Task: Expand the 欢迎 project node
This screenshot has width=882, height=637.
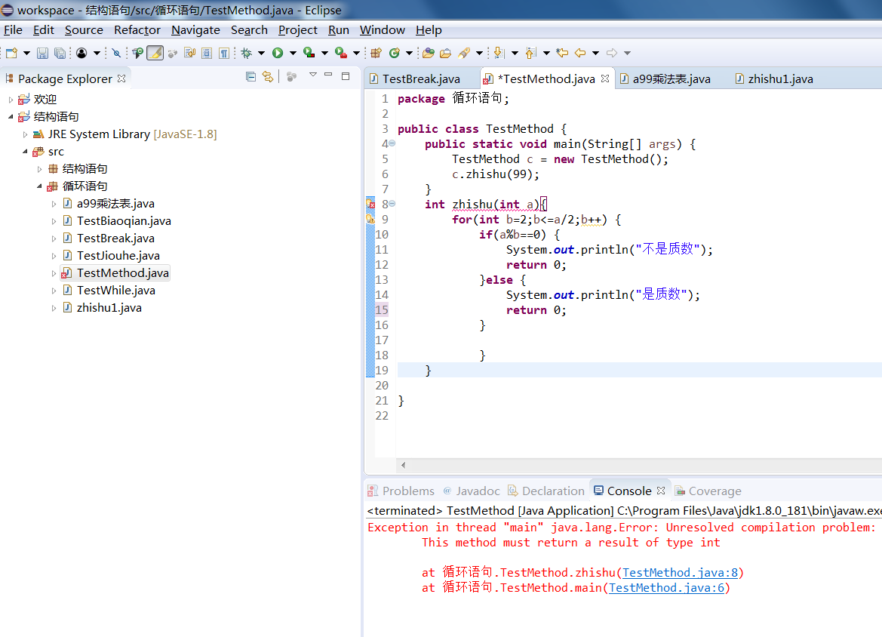Action: click(11, 100)
